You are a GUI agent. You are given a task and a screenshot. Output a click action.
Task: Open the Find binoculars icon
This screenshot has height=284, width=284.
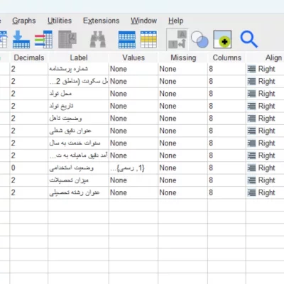[x=98, y=39]
